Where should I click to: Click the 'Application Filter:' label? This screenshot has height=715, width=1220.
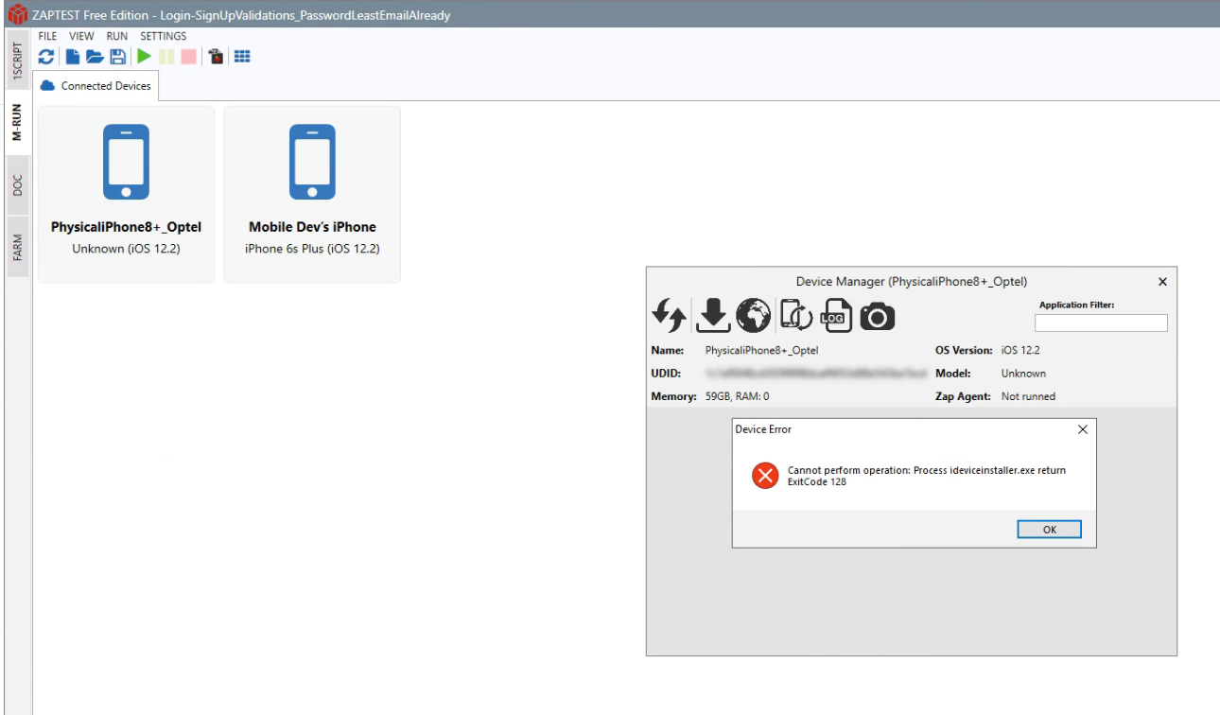[x=1077, y=305]
